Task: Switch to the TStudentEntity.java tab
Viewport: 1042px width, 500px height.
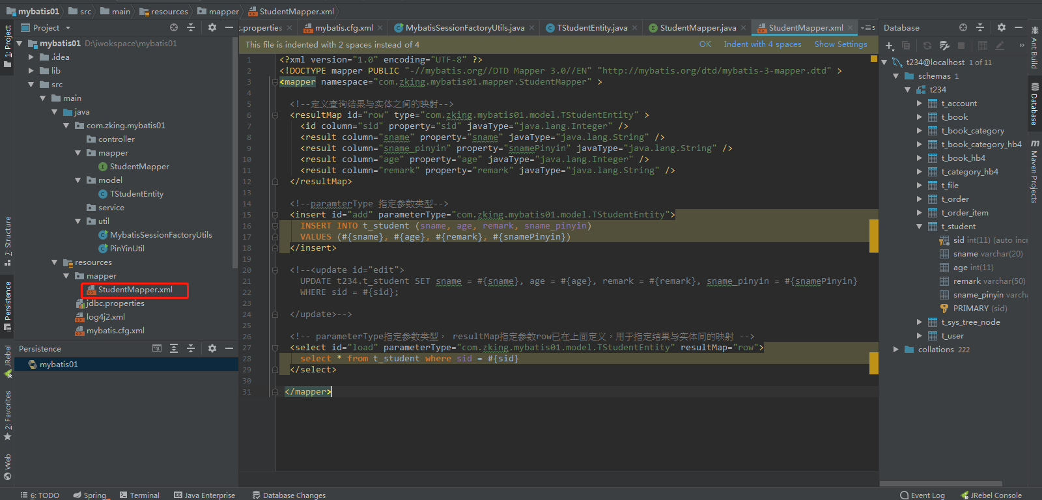Action: (x=591, y=28)
